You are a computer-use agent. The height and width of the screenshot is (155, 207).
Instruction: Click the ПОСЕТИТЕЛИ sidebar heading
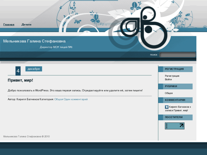[175, 117]
